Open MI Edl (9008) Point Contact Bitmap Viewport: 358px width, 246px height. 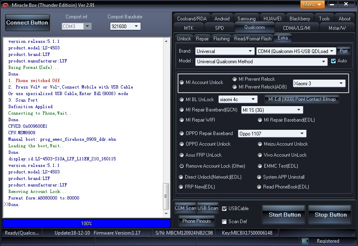point(302,99)
